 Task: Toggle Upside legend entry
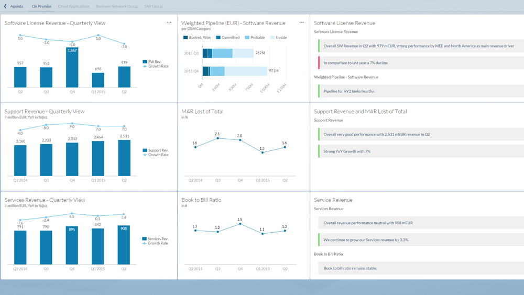tap(279, 37)
